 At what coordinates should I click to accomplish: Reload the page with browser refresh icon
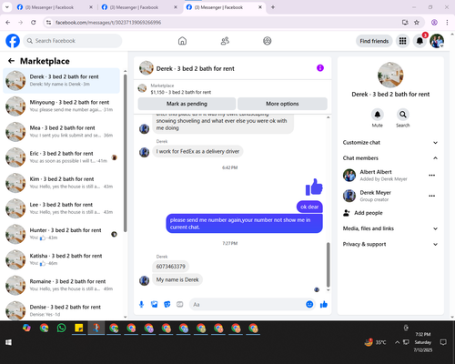click(34, 23)
